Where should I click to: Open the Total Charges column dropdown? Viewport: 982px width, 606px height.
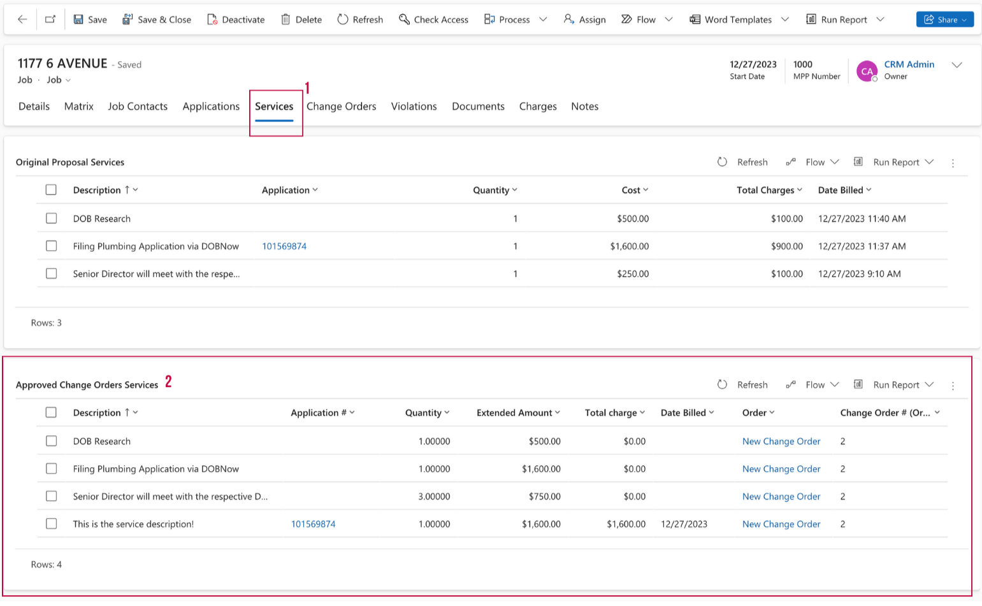click(799, 190)
